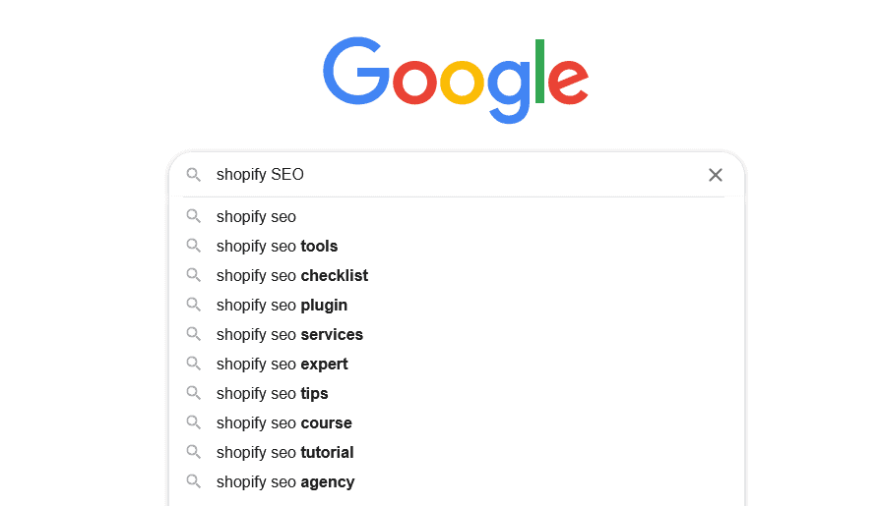Select the 'shopify seo plugin' suggestion

[457, 305]
